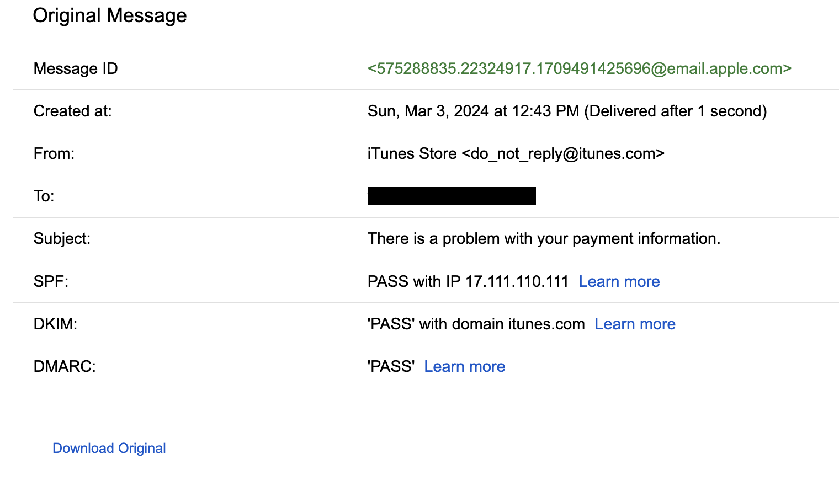
Task: Click the DKIM: row label
Action: pyautogui.click(x=55, y=324)
